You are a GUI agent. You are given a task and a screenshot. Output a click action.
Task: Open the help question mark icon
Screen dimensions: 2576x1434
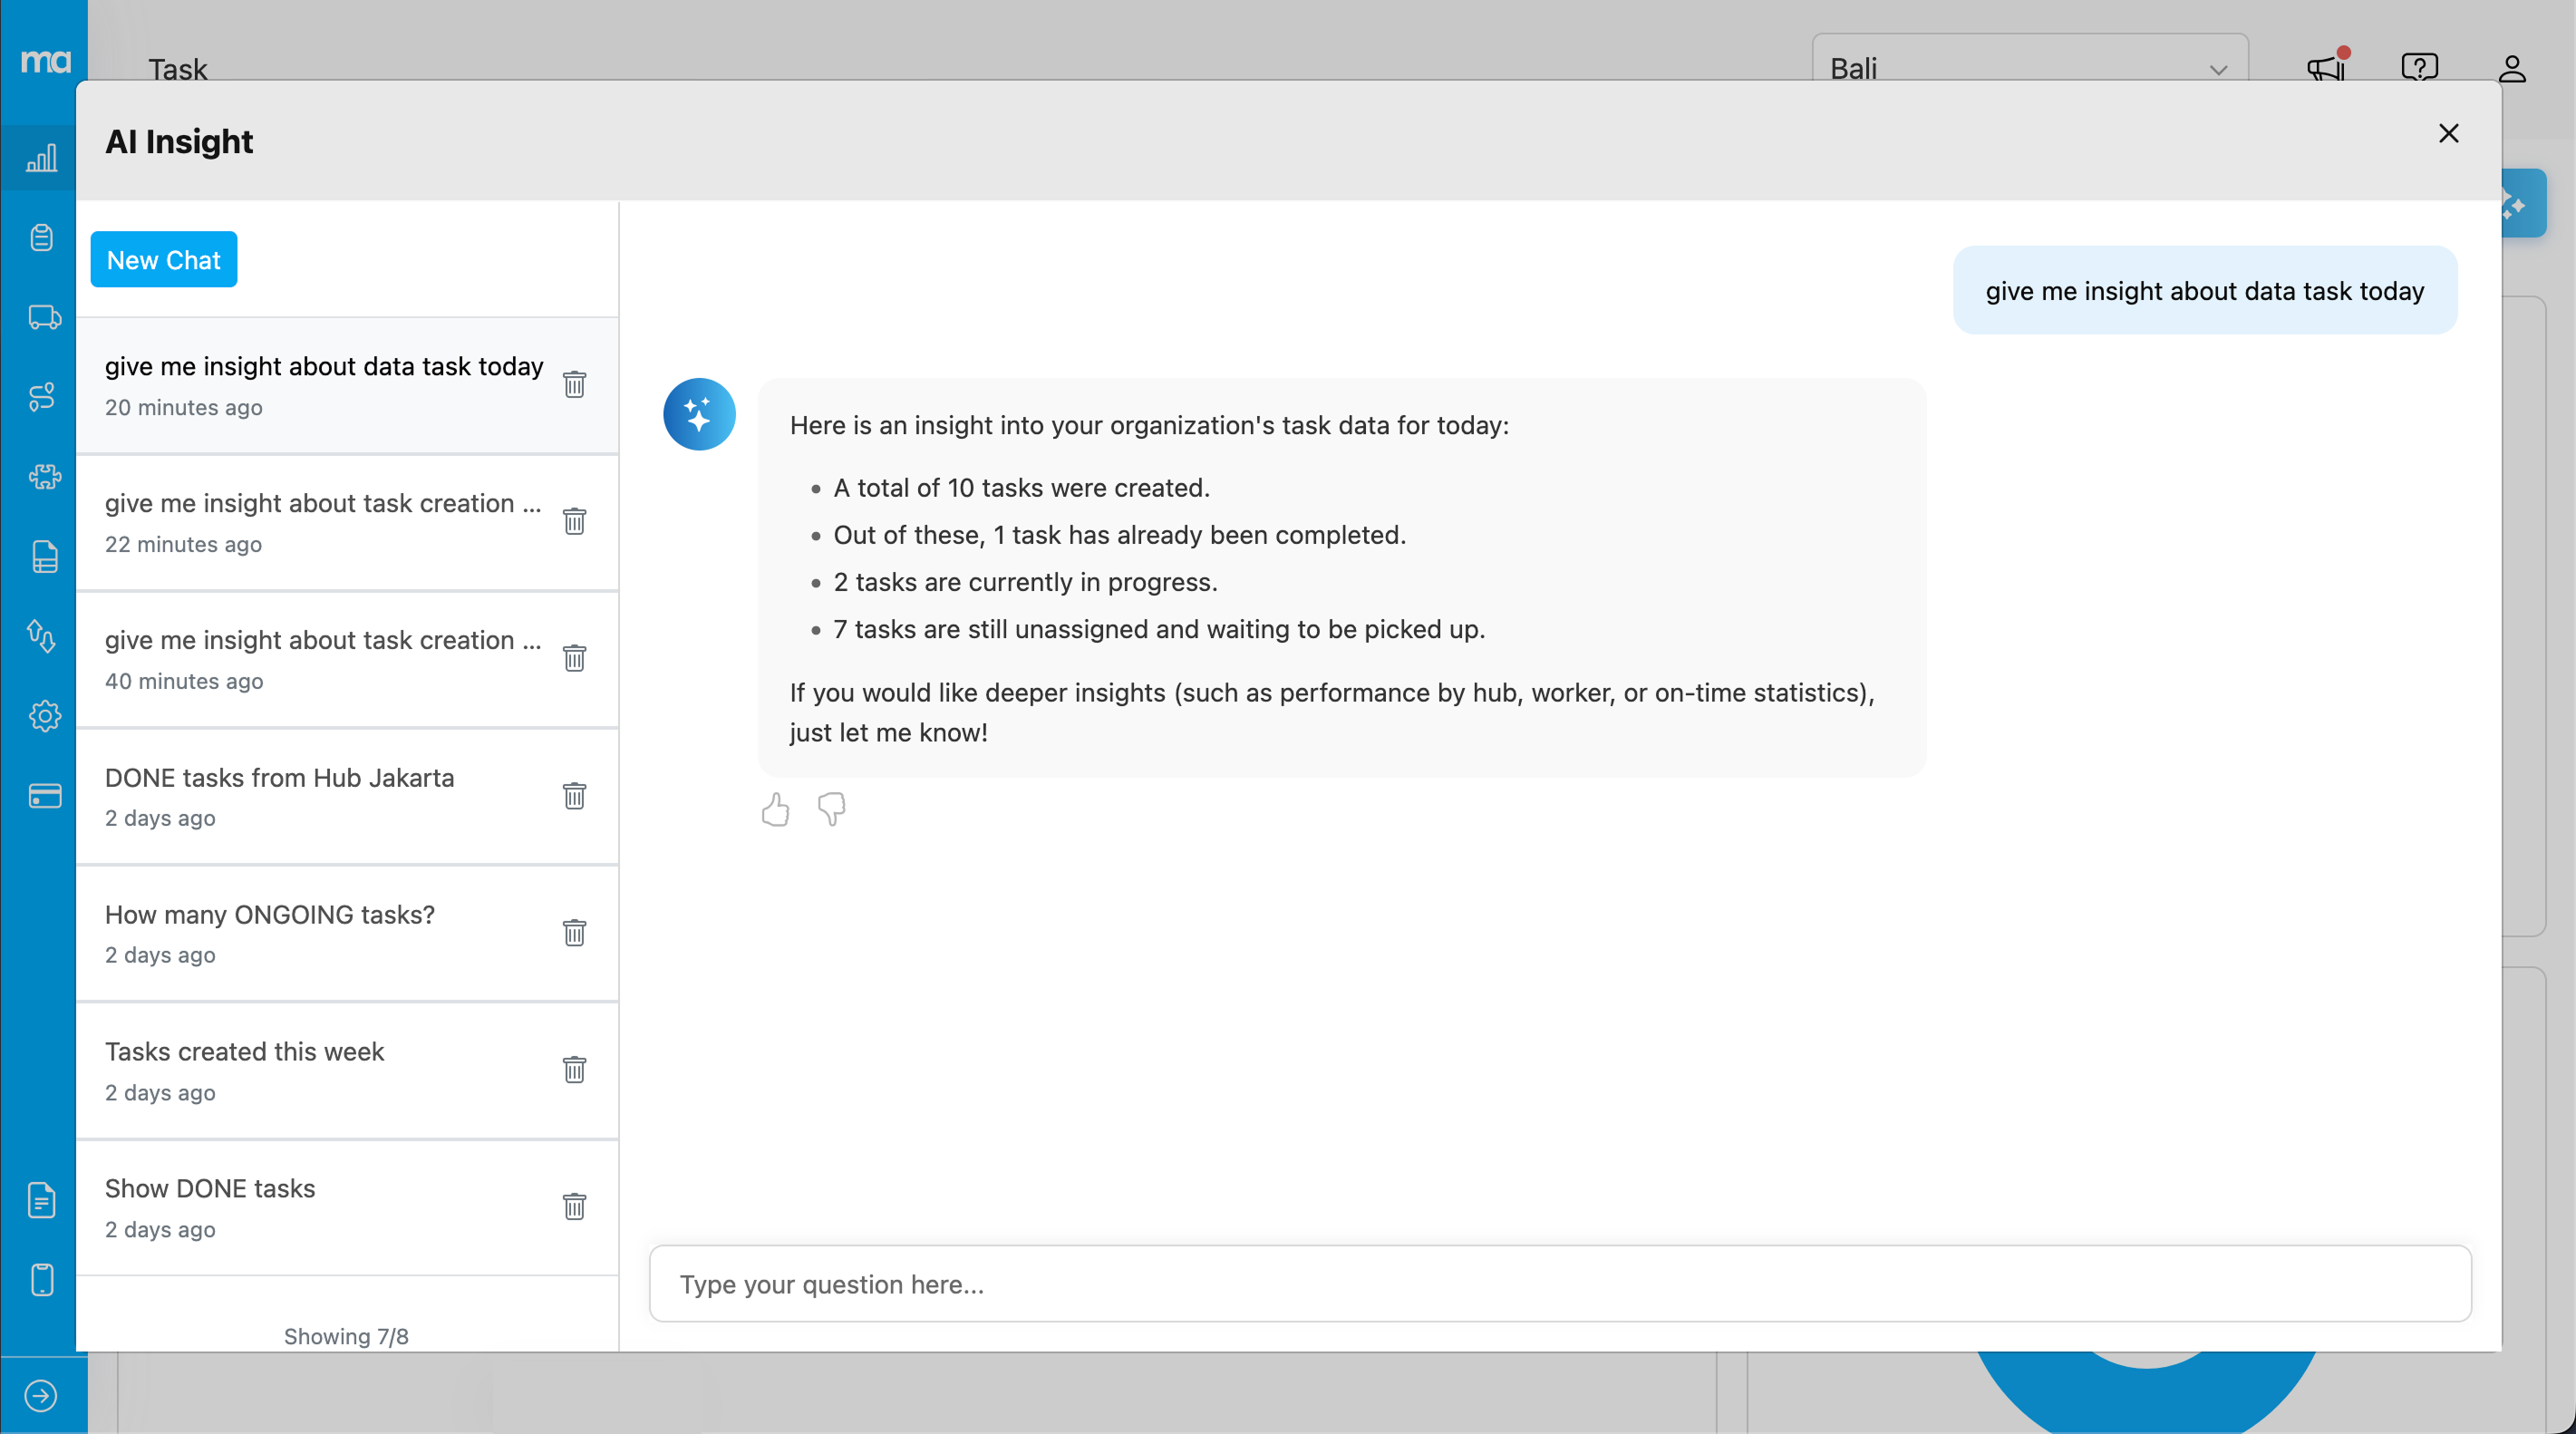point(2419,68)
